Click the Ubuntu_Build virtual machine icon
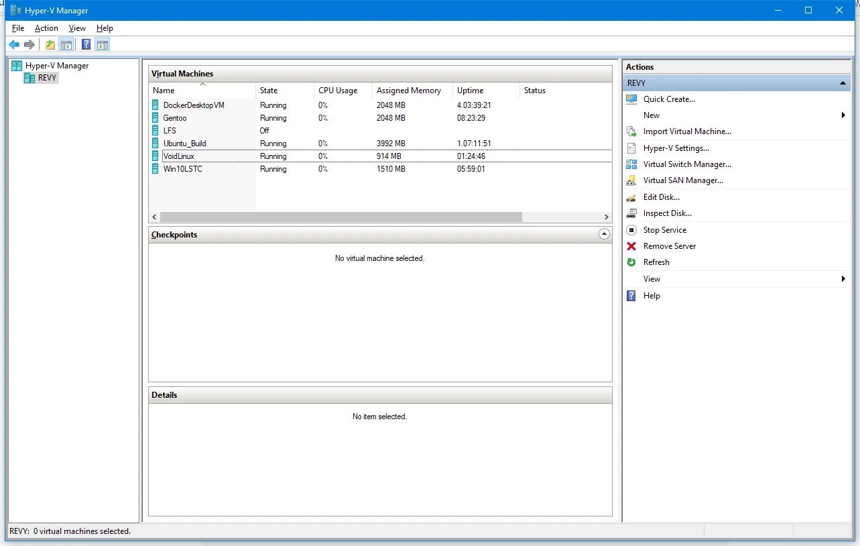Screen dimensions: 860x546 click(x=156, y=144)
